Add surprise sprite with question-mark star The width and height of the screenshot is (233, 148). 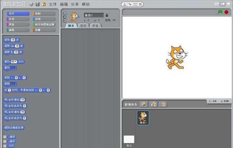coord(163,104)
